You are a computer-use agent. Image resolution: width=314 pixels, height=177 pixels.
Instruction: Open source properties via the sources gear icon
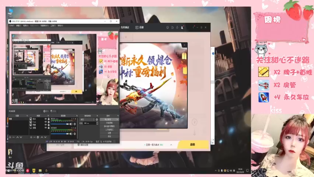click(x=38, y=137)
